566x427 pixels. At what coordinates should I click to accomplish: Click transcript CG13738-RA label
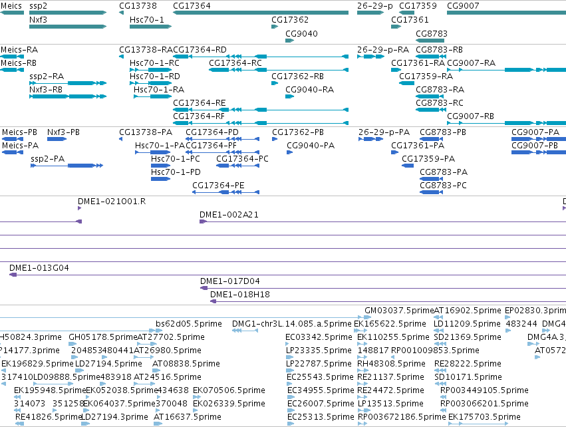point(146,50)
